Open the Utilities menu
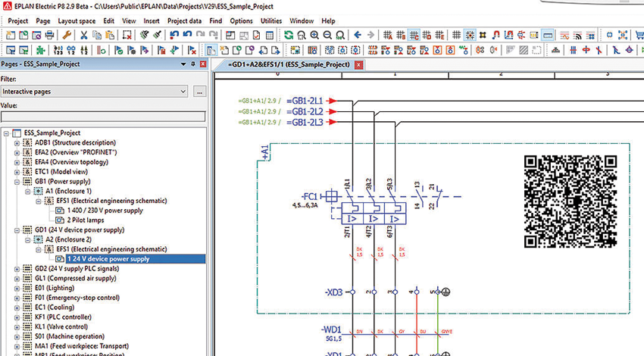 [271, 21]
